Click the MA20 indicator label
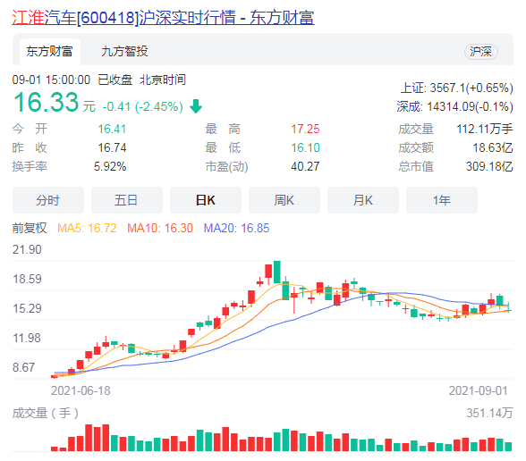 (236, 228)
